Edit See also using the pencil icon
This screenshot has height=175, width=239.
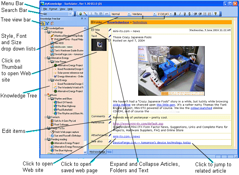click(x=110, y=142)
